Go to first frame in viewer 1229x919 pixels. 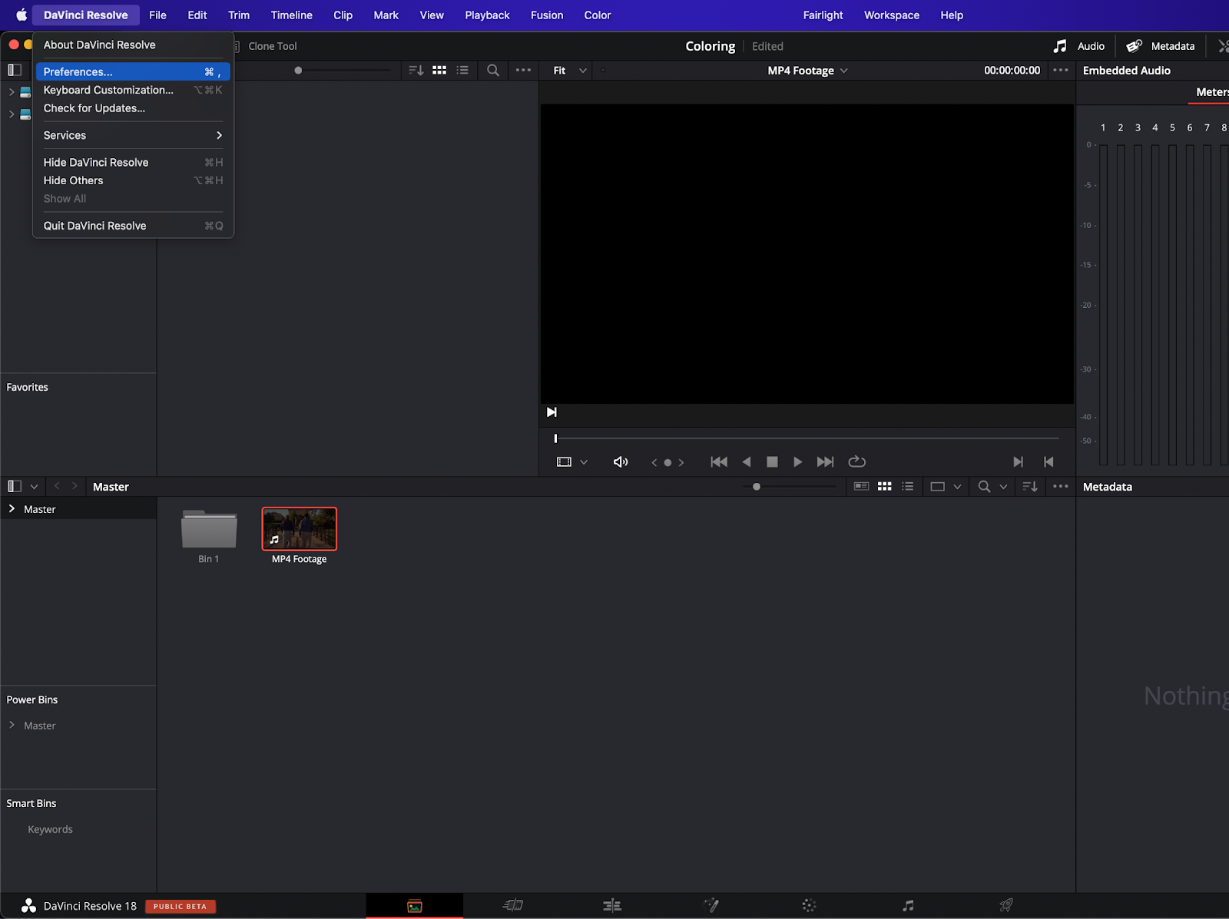(x=719, y=462)
